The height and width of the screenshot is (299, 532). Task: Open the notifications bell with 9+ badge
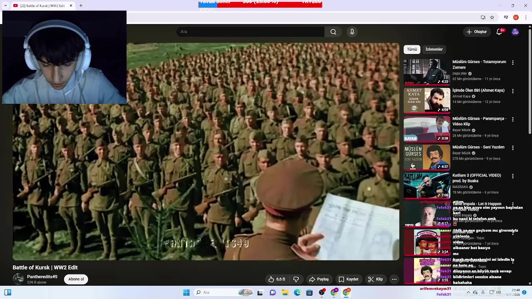click(x=500, y=32)
